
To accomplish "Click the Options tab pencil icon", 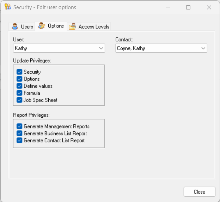I will [x=42, y=26].
